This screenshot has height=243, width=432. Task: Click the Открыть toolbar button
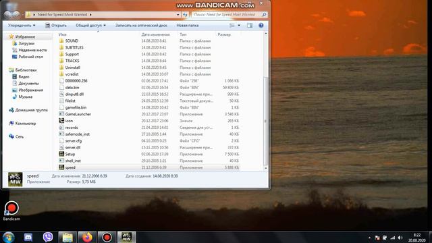pos(56,26)
